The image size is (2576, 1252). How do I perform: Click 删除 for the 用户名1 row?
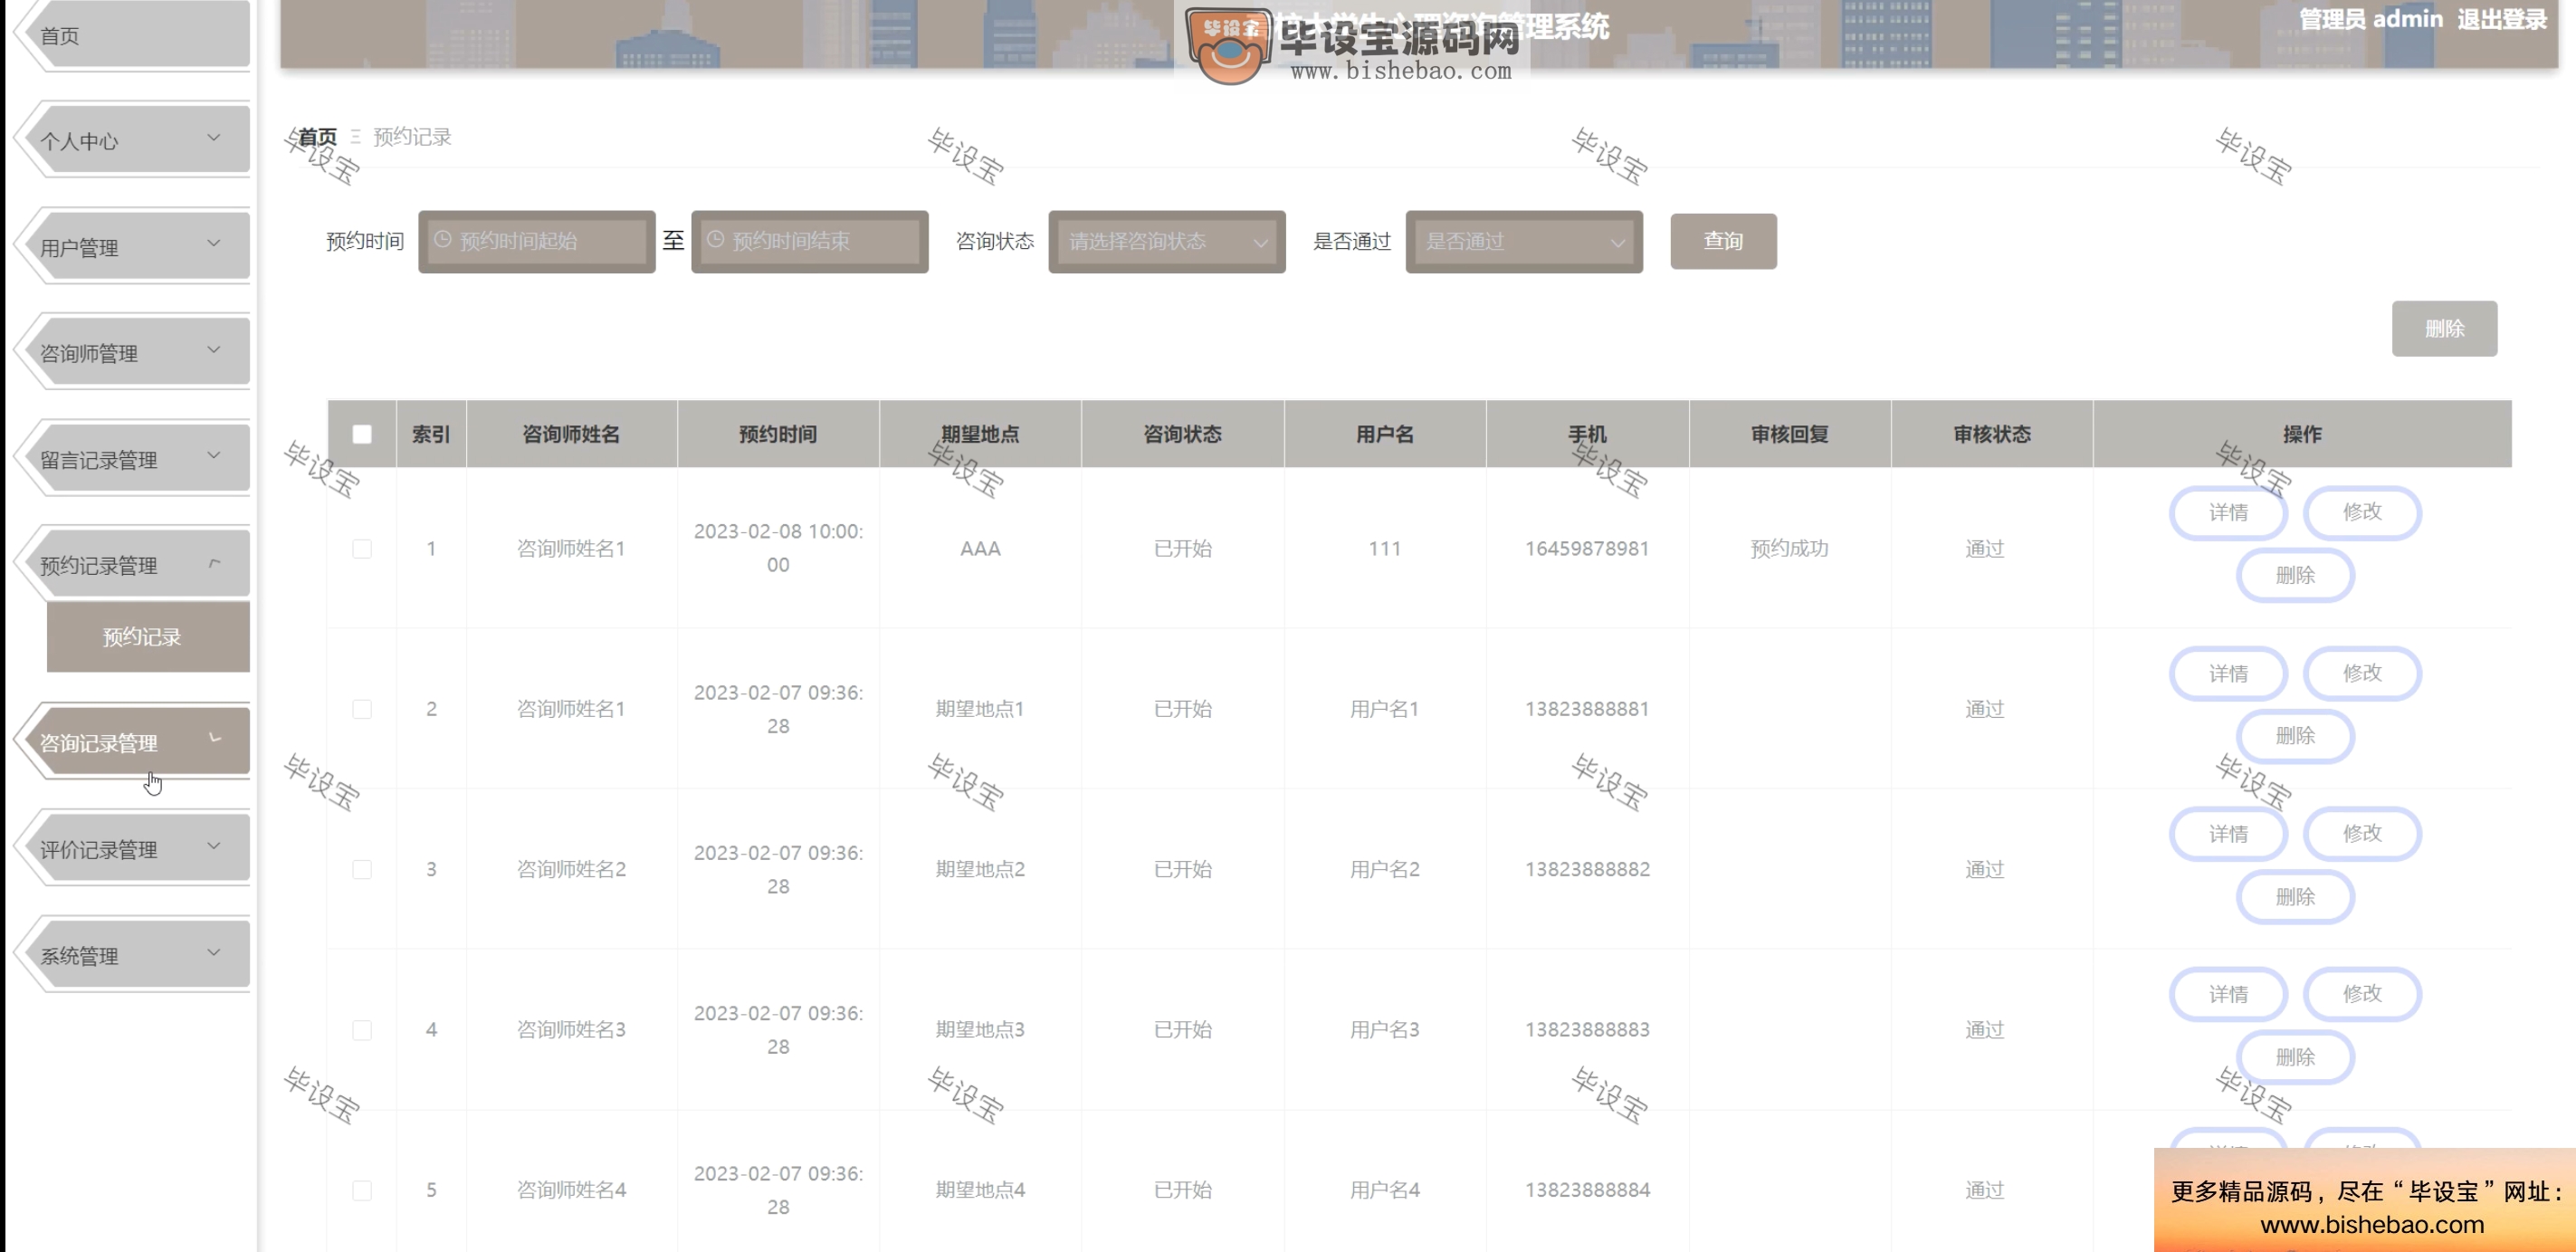(2295, 736)
